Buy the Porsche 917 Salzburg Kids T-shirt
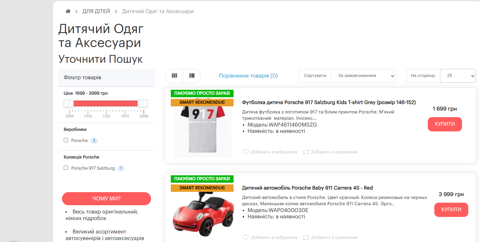Image resolution: width=480 pixels, height=242 pixels. tap(445, 124)
